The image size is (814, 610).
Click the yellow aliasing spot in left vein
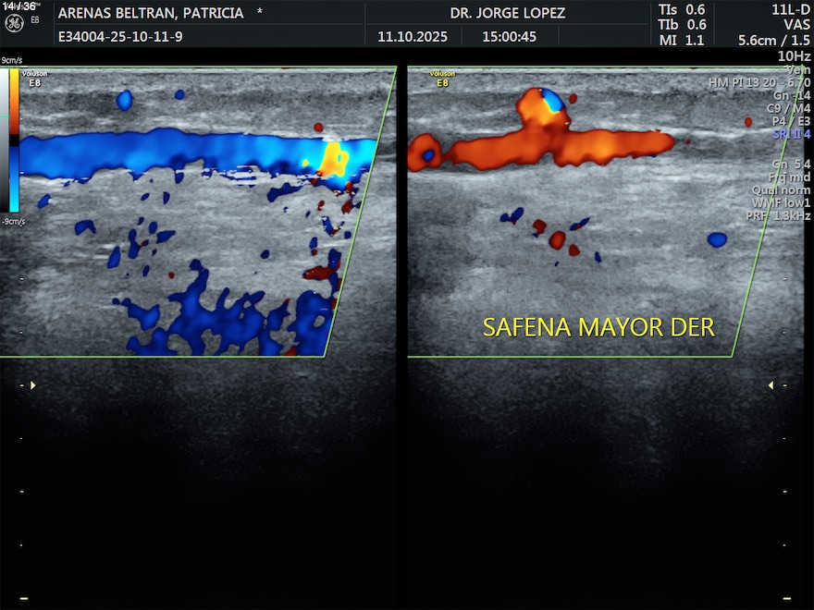point(332,159)
